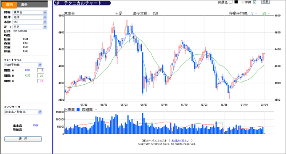Switch to the 海外 tab

[x=24, y=5]
